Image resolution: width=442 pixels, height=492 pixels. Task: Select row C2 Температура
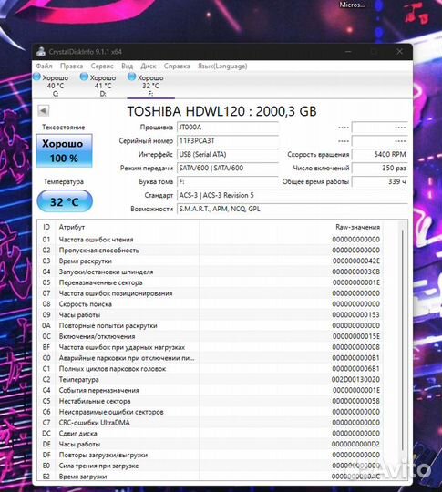click(x=211, y=379)
